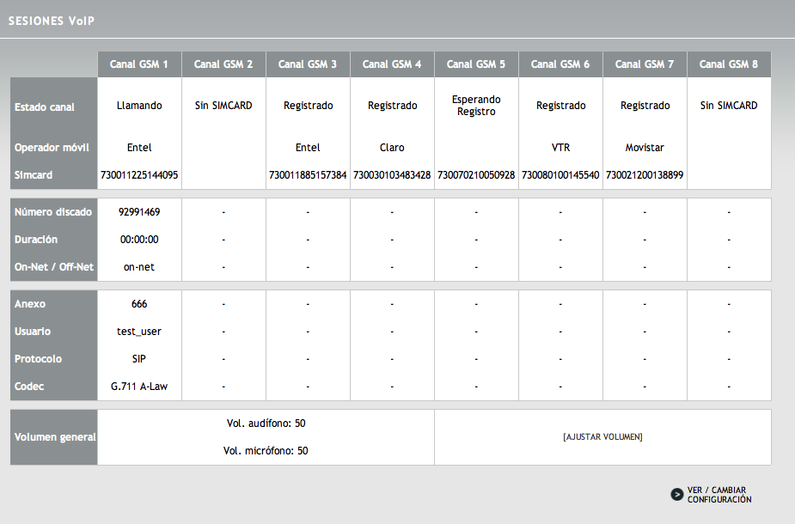Click the Claro operator cell
The height and width of the screenshot is (524, 795).
tap(392, 148)
